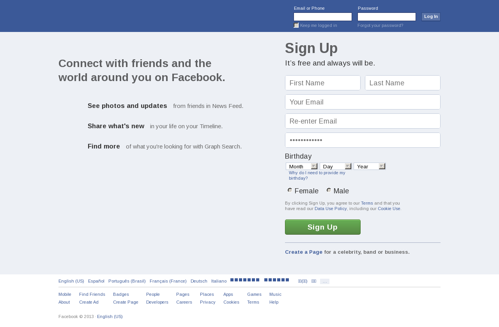499x327 pixels.
Task: Open the Month birthday dropdown
Action: (302, 166)
